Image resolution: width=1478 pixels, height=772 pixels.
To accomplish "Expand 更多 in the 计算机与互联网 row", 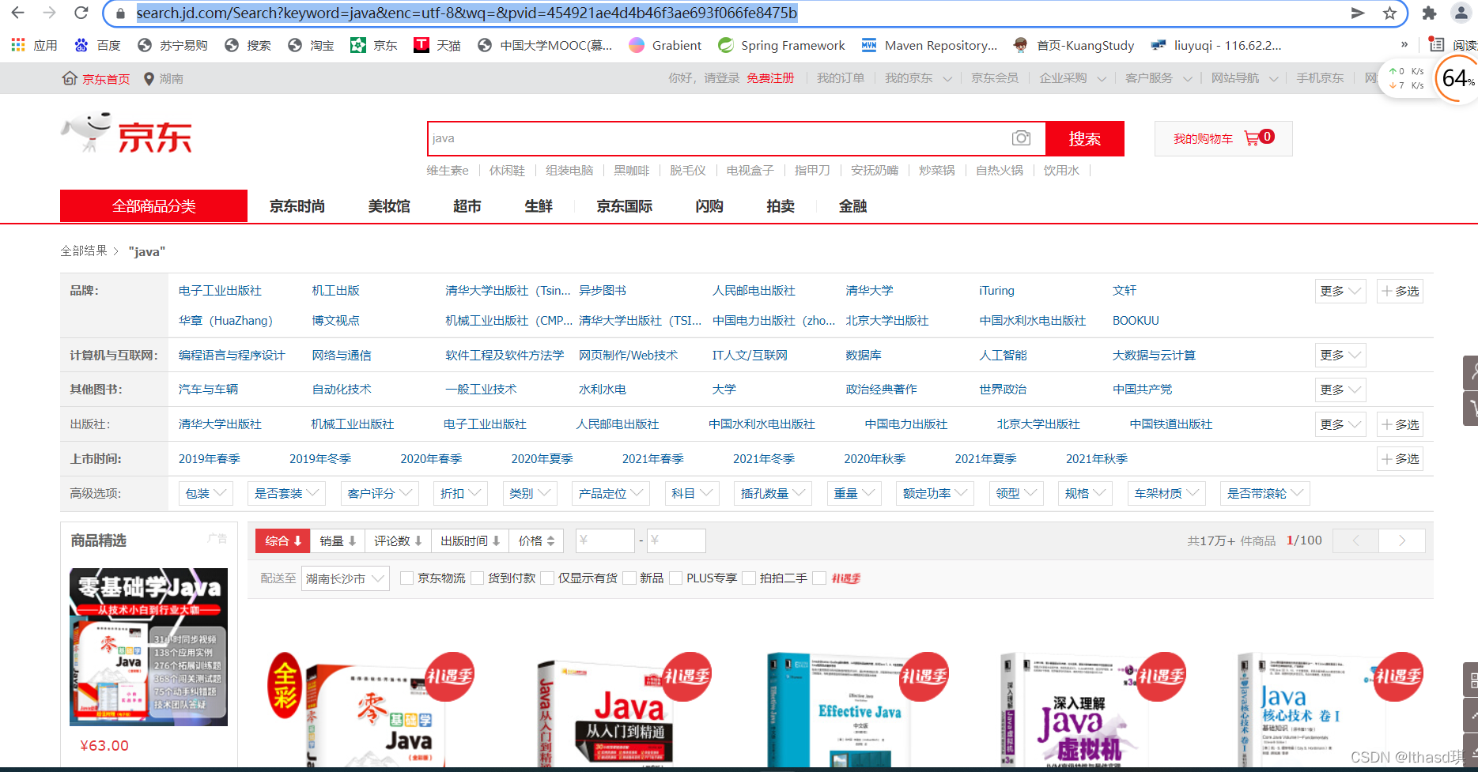I will 1340,356.
